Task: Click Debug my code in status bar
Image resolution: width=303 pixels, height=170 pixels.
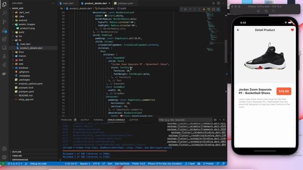Action: point(38,164)
